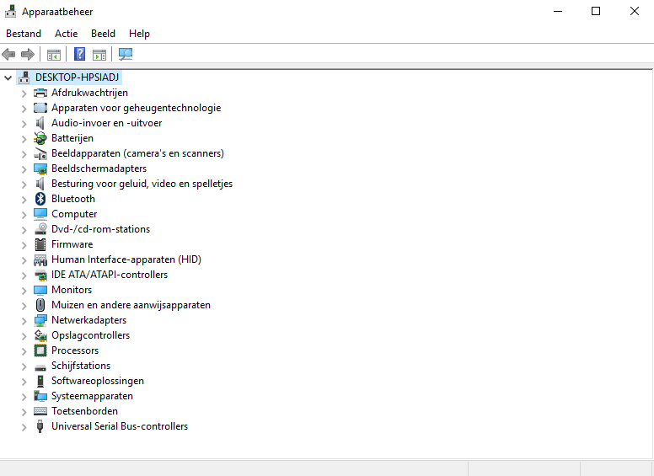The height and width of the screenshot is (476, 654).
Task: Click the Back arrow toolbar icon
Action: [8, 54]
